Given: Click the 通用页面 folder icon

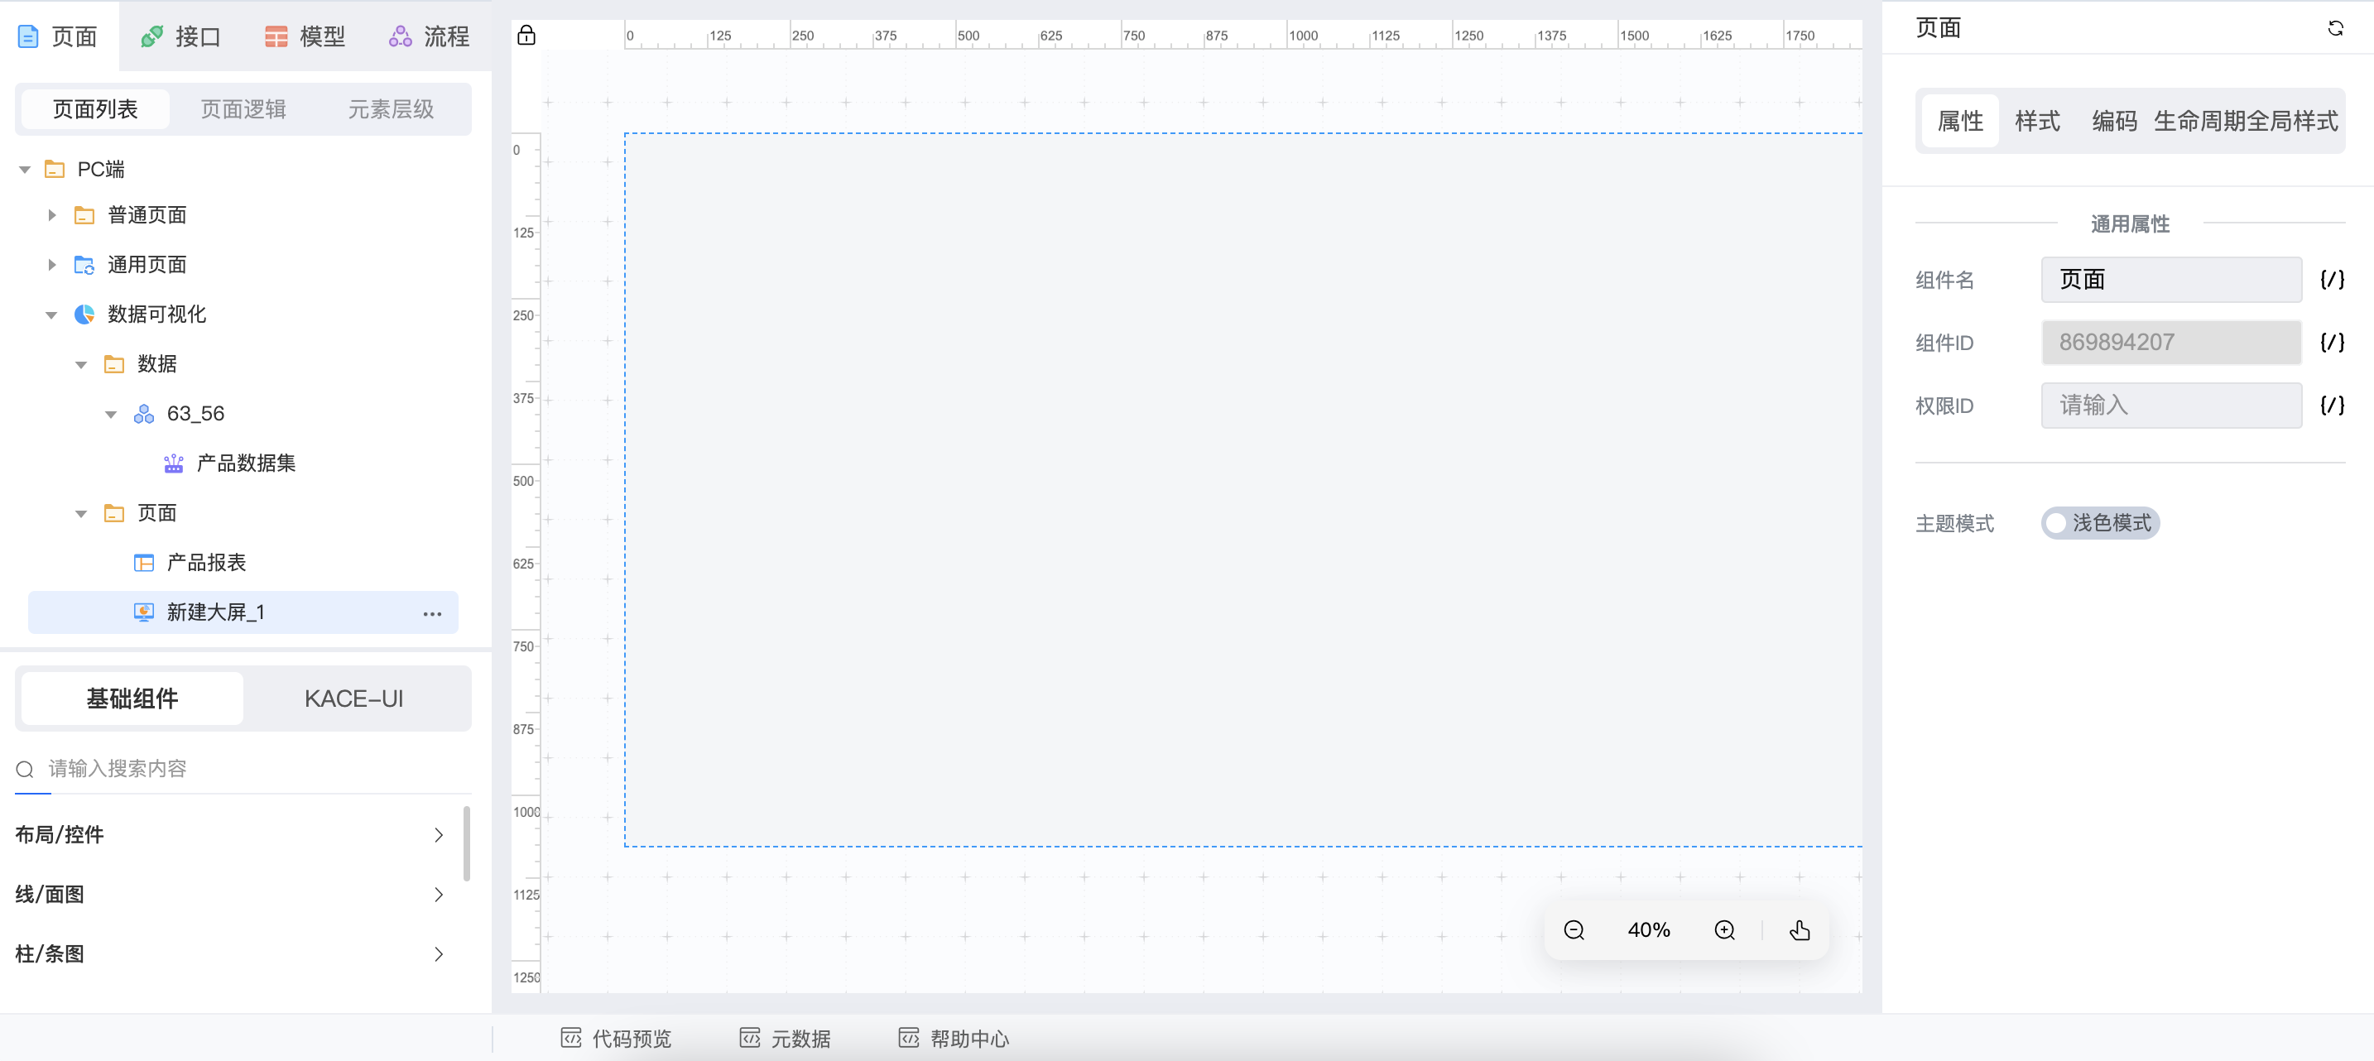Looking at the screenshot, I should [84, 266].
